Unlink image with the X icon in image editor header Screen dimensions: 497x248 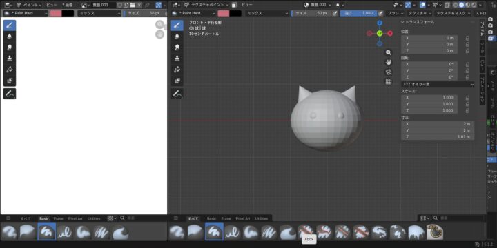[x=139, y=5]
